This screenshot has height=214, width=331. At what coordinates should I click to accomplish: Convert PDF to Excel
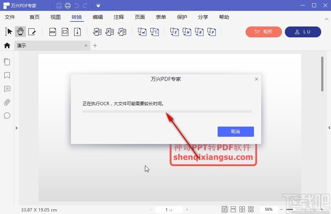click(x=109, y=32)
